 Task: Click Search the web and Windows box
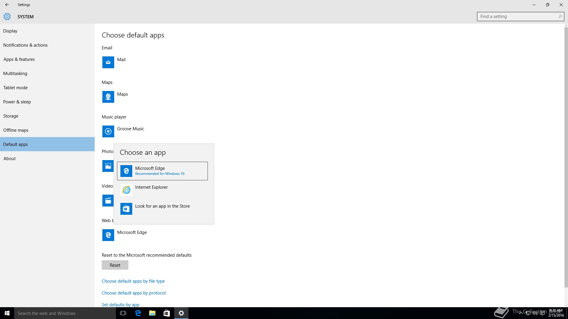(65, 313)
